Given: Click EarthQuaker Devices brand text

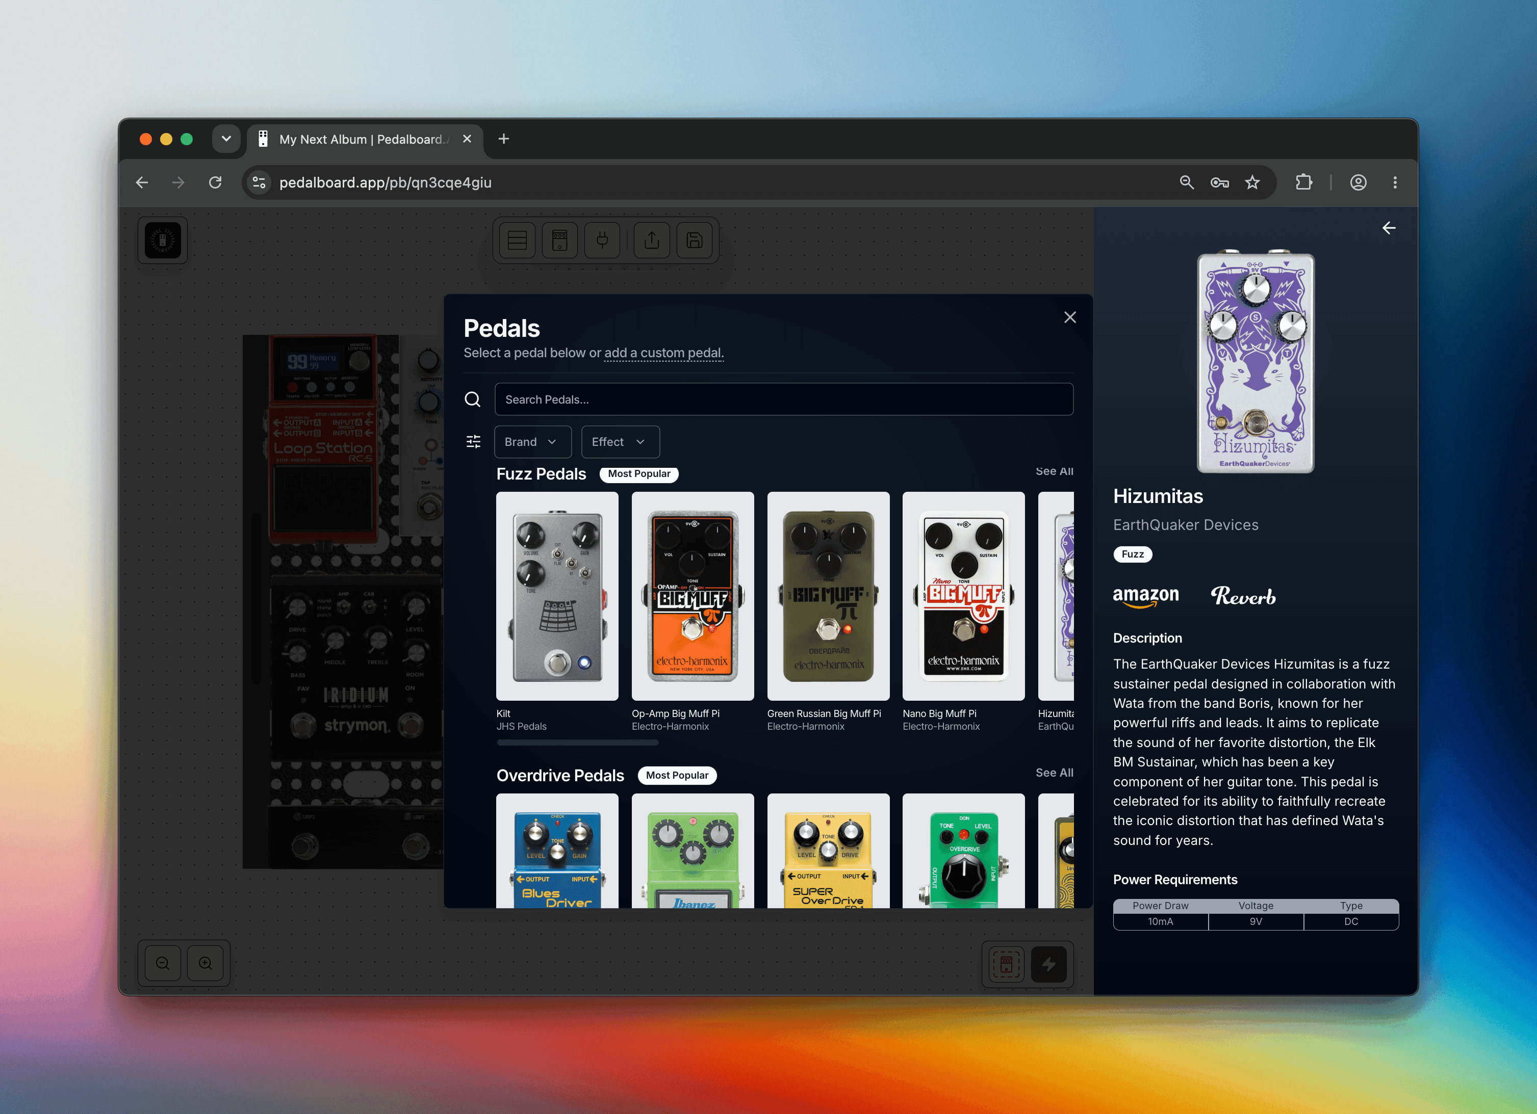Looking at the screenshot, I should tap(1185, 525).
